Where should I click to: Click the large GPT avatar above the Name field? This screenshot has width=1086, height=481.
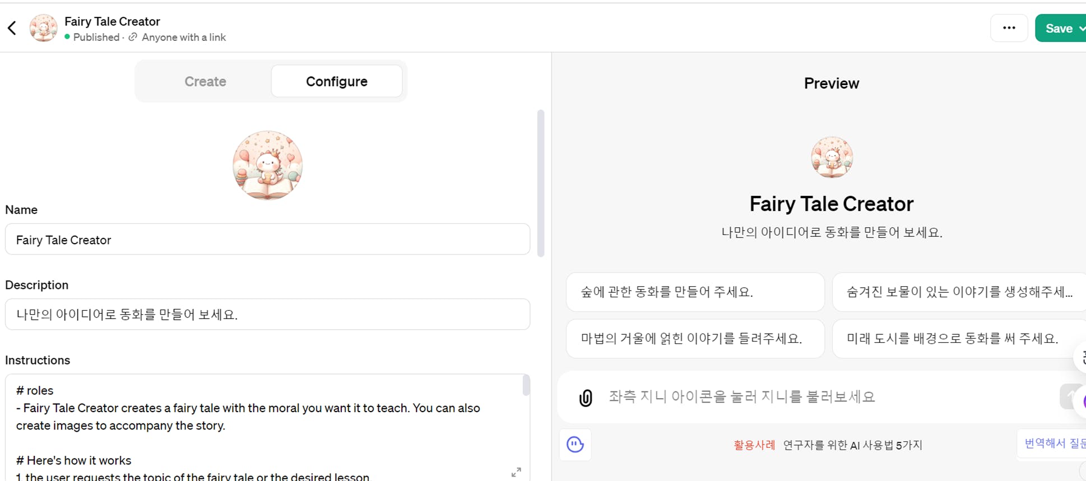pyautogui.click(x=267, y=165)
